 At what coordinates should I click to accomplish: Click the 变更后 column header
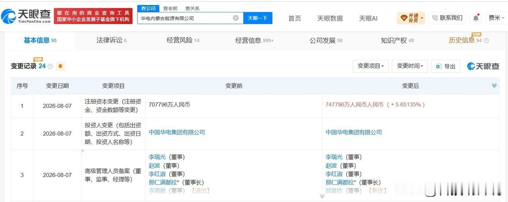pos(410,86)
